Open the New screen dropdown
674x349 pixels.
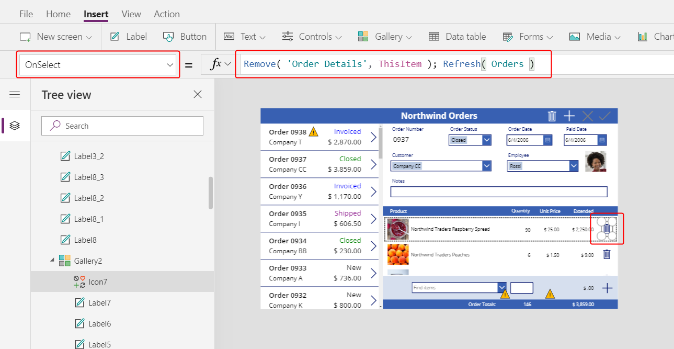click(x=56, y=37)
